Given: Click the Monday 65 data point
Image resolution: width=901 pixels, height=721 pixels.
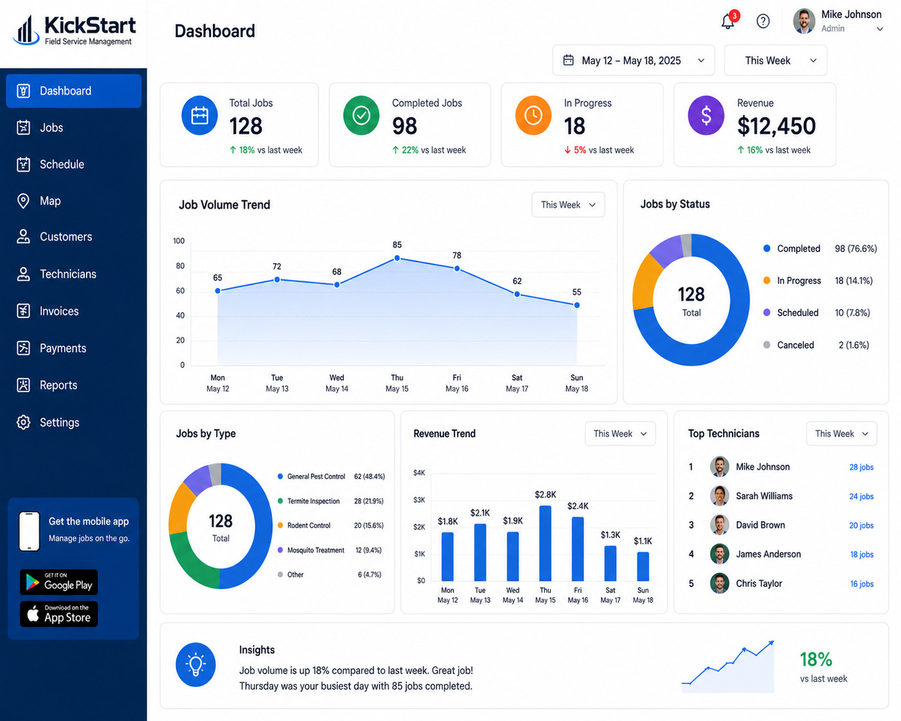Looking at the screenshot, I should tap(218, 291).
